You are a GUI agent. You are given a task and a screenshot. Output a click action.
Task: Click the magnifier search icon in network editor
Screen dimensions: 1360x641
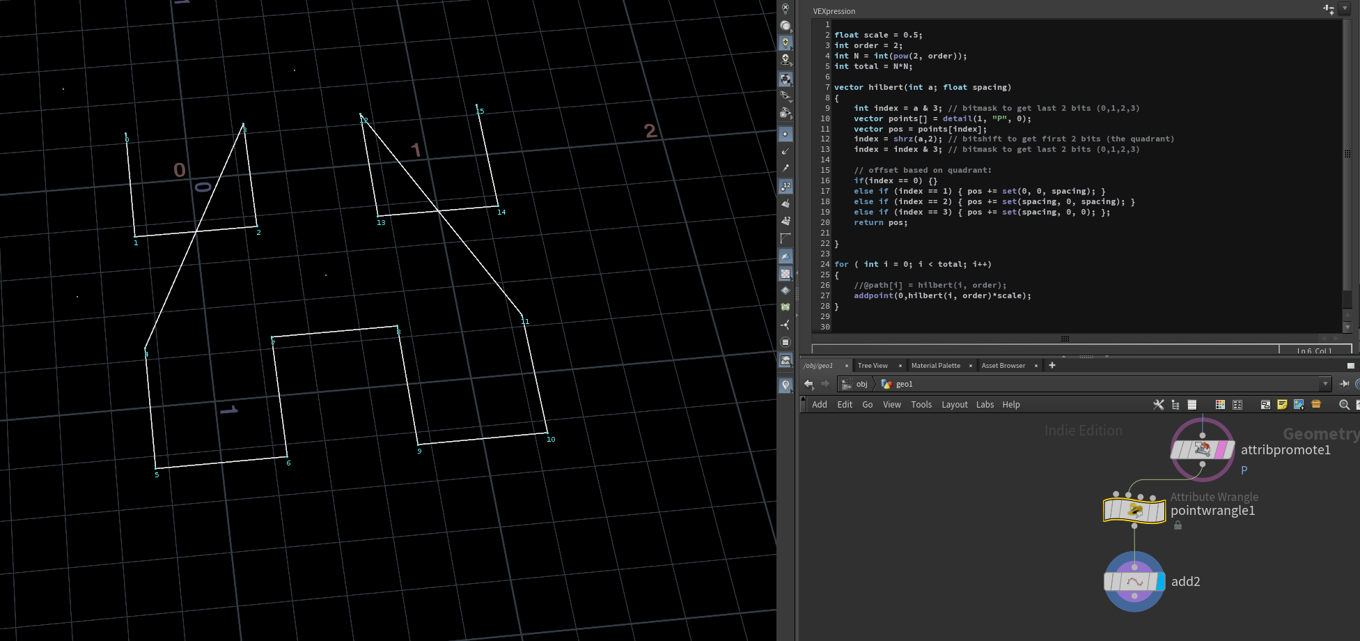tap(1344, 405)
